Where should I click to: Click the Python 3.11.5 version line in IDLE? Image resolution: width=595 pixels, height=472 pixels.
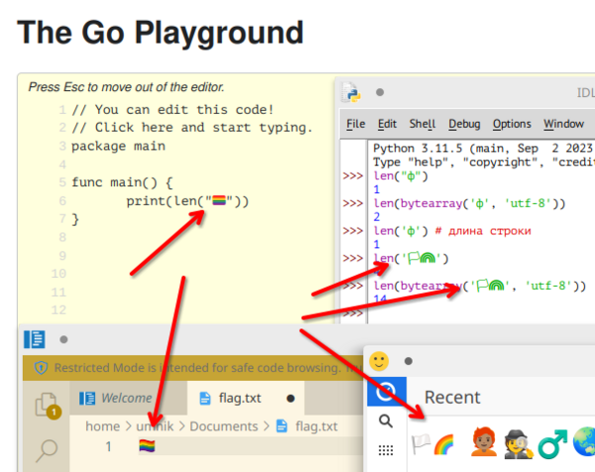[483, 148]
